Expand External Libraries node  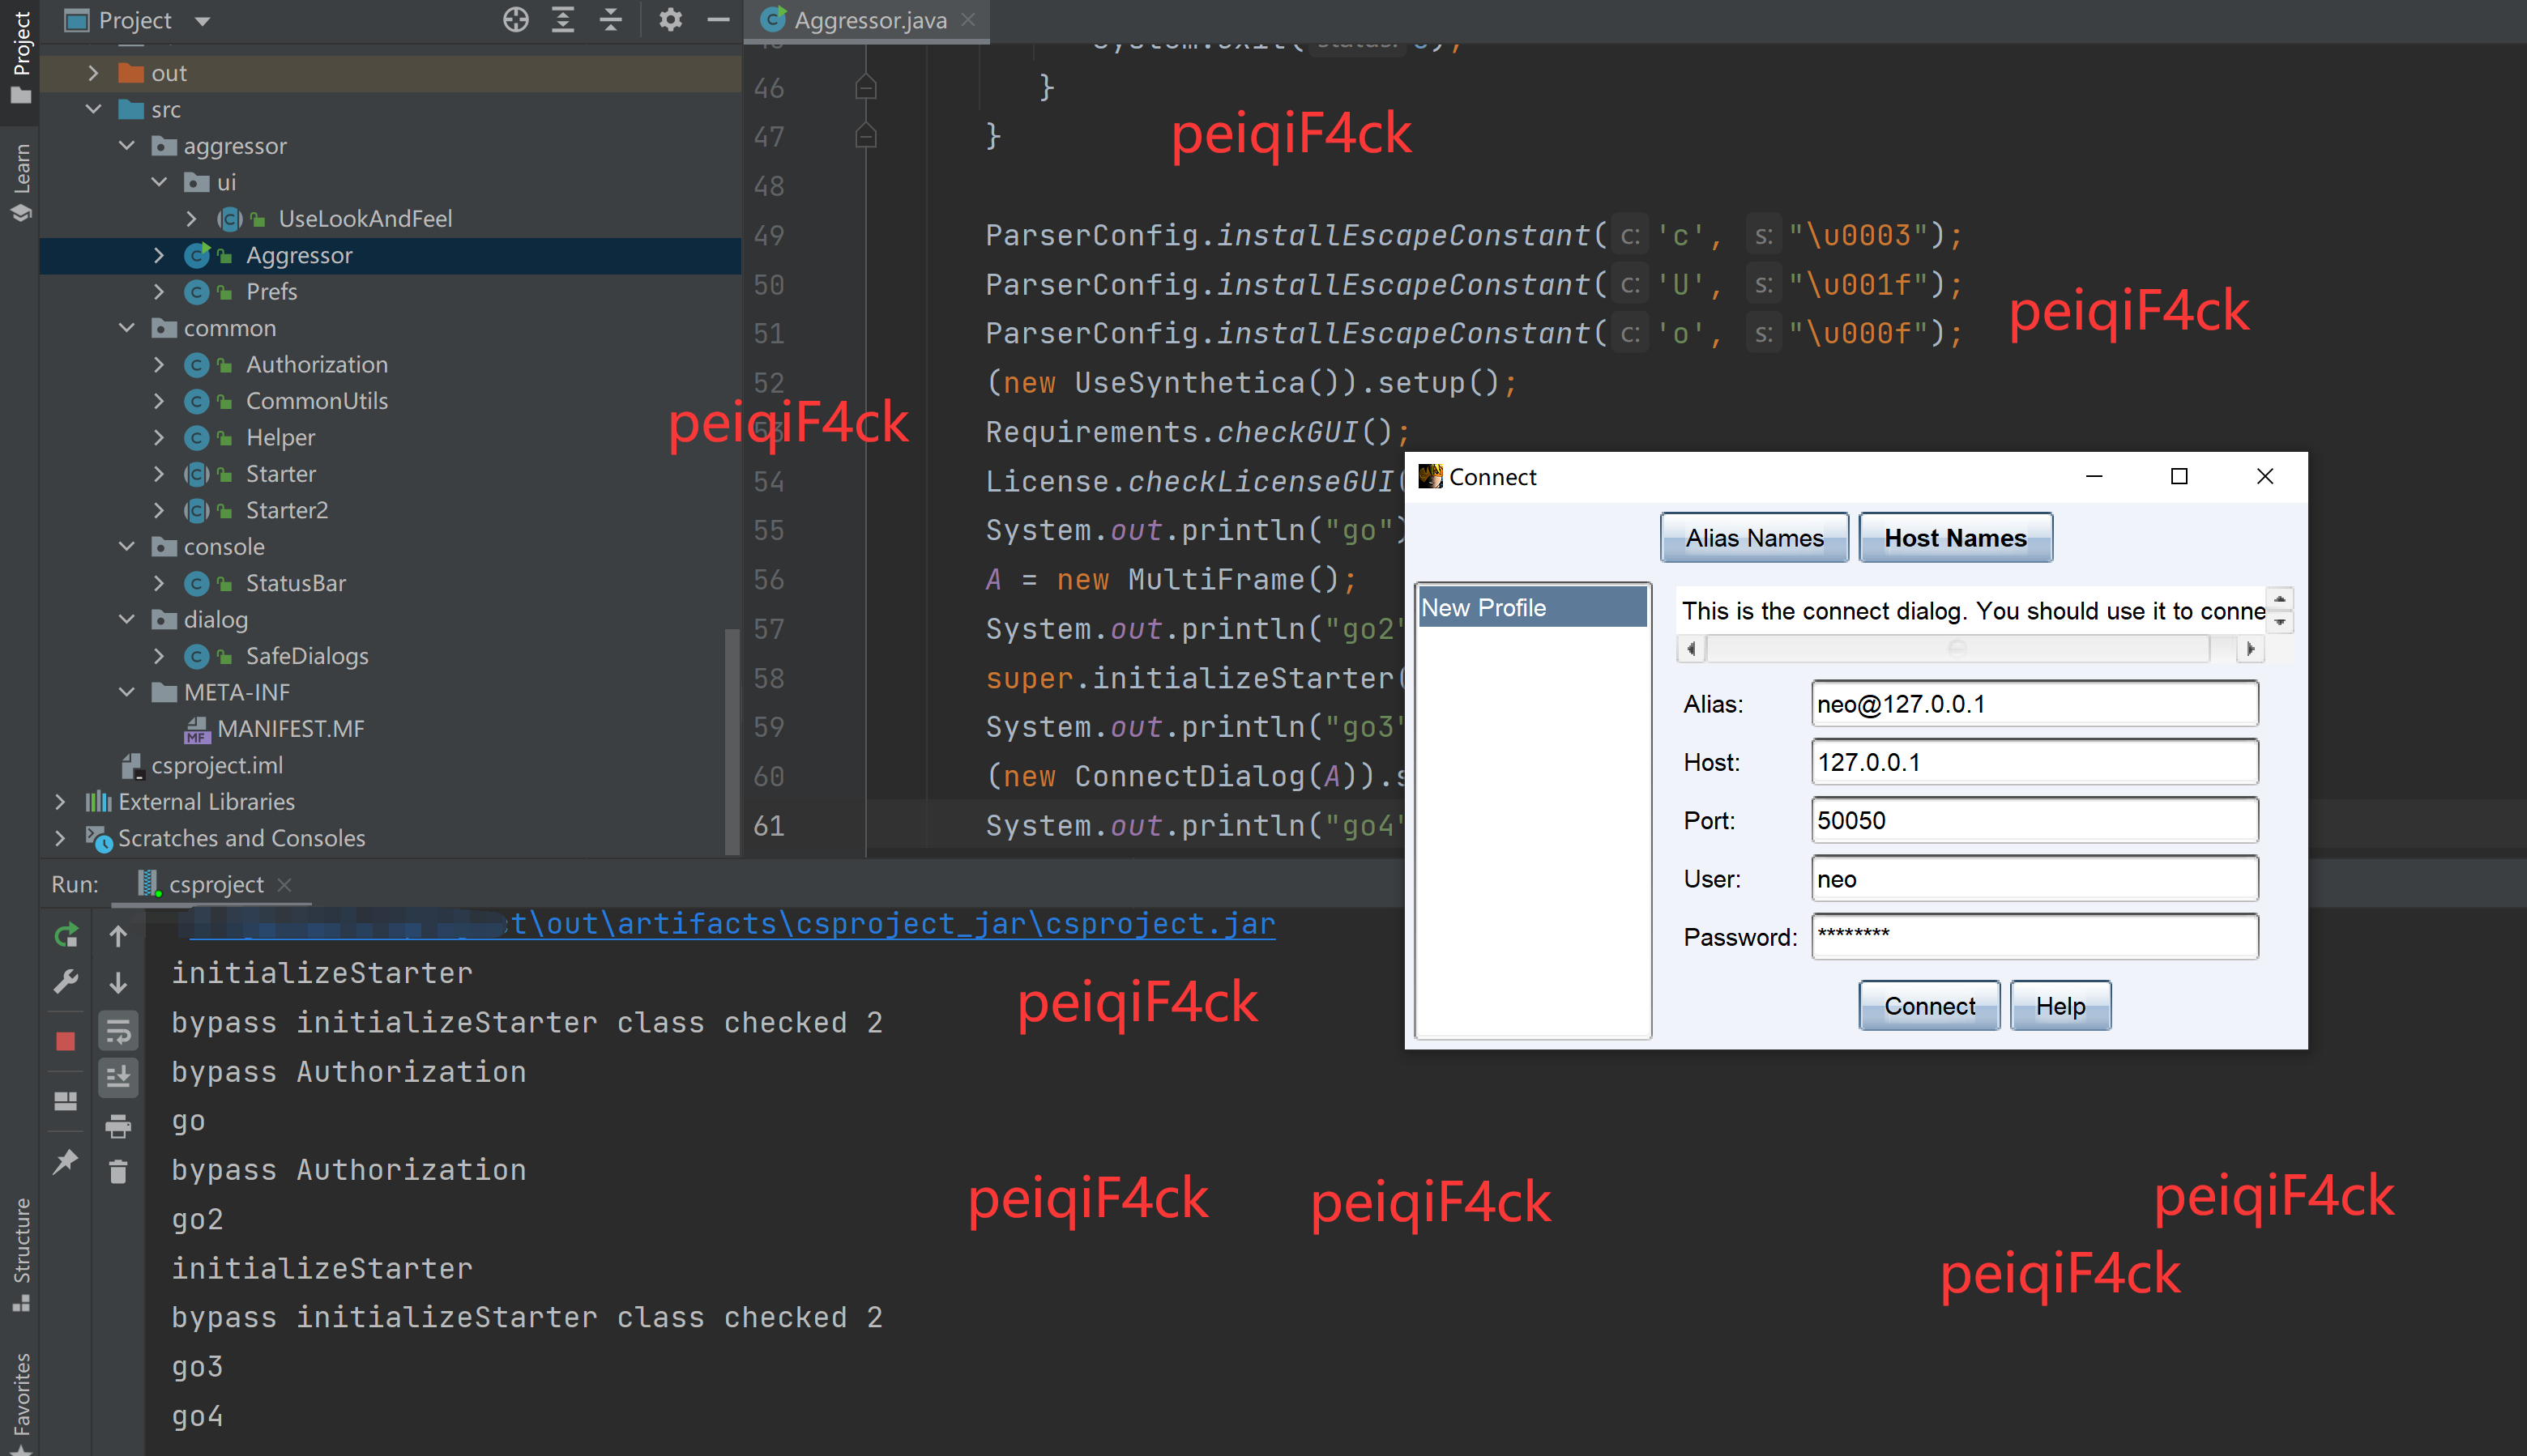[60, 802]
